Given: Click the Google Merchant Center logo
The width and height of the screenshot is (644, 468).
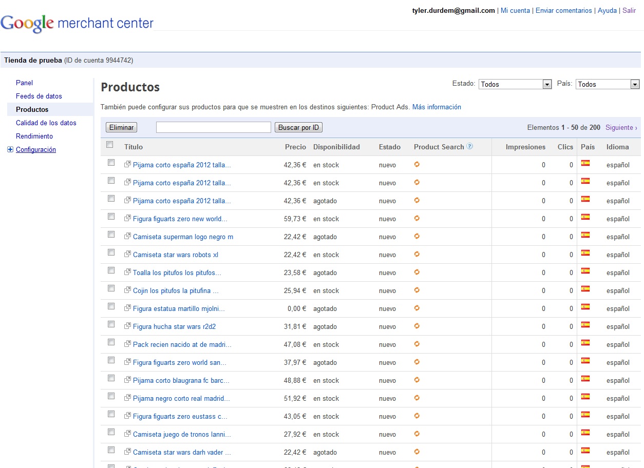Looking at the screenshot, I should [x=77, y=23].
